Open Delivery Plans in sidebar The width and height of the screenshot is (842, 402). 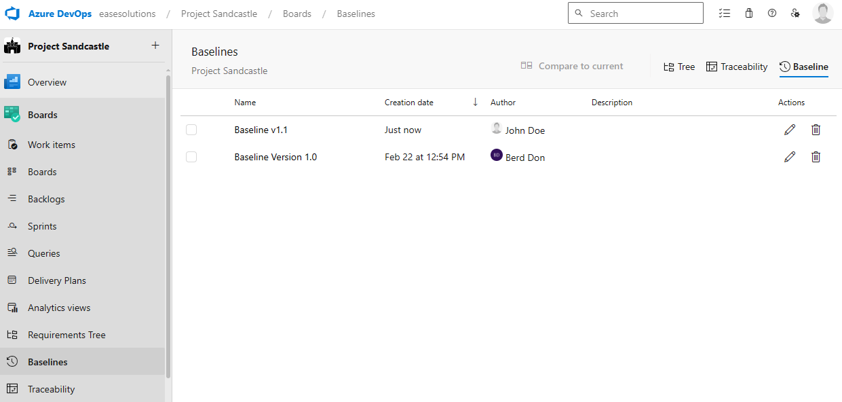coord(82,280)
